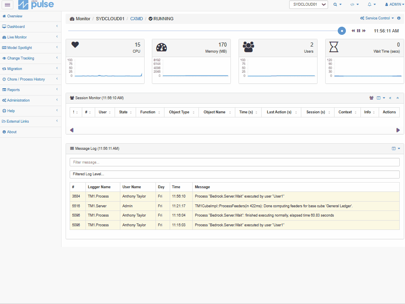Image resolution: width=405 pixels, height=304 pixels.
Task: Sort sessions by Context column
Action: coord(347,112)
